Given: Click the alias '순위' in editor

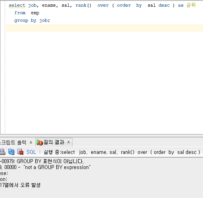Looking at the screenshot, I should [x=191, y=5].
